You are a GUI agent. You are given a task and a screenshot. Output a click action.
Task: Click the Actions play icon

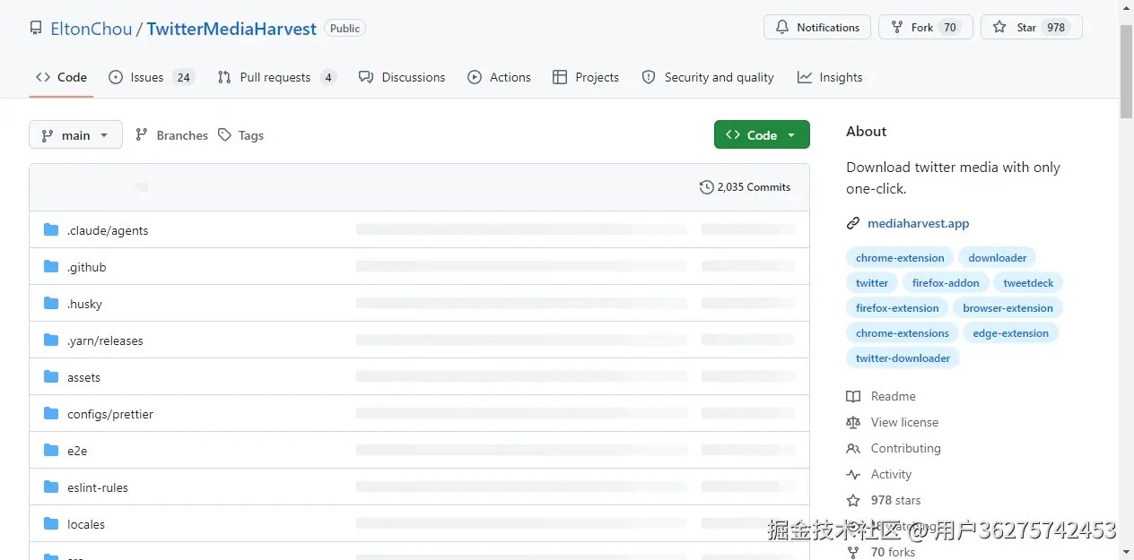click(x=475, y=77)
